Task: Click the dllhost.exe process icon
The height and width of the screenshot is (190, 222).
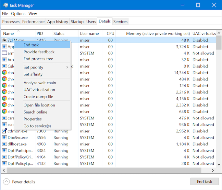Action: click(x=4, y=144)
